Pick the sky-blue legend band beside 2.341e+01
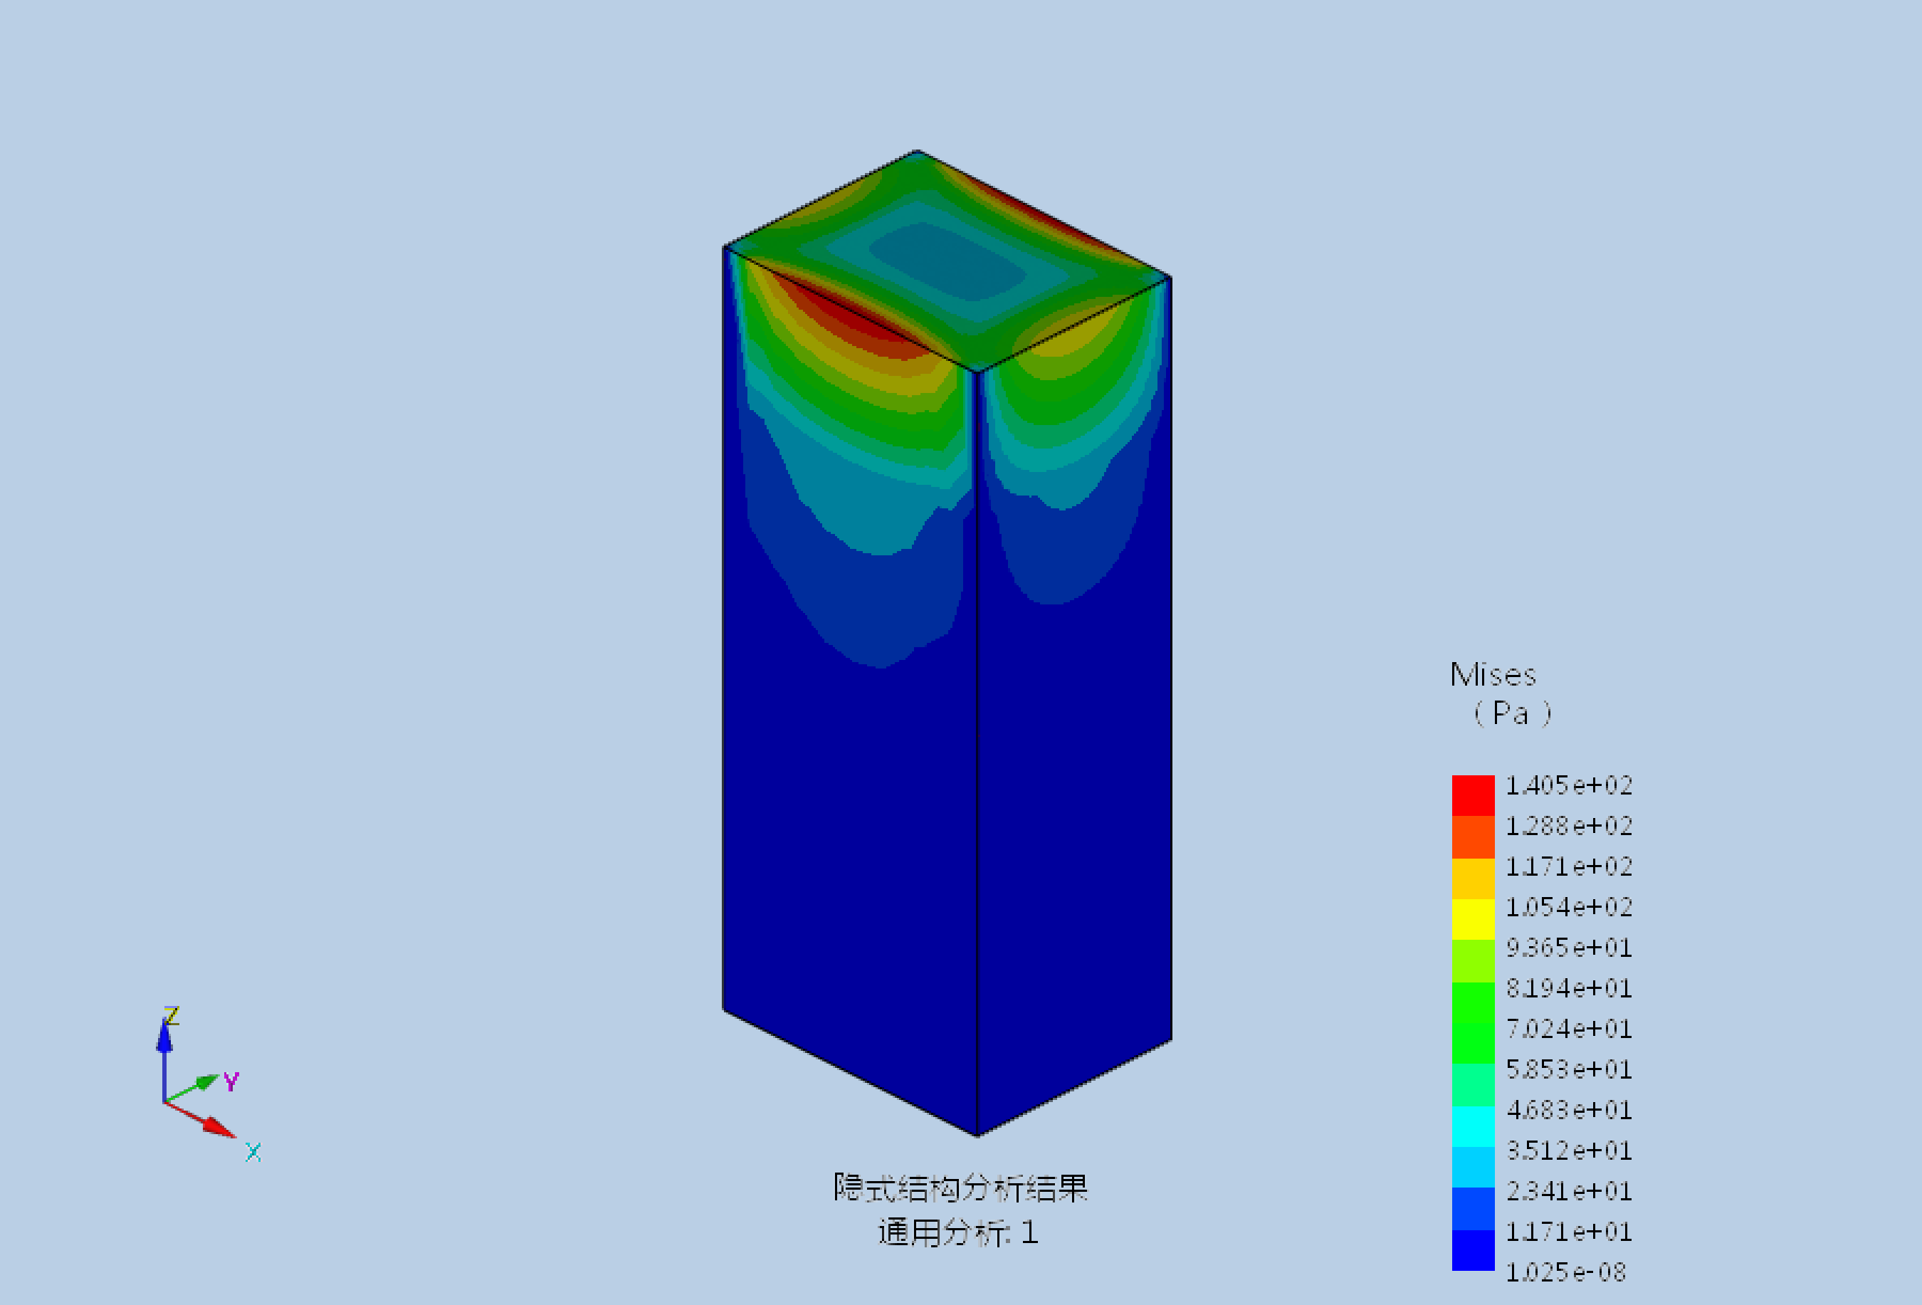This screenshot has width=1922, height=1305. [x=1473, y=1167]
